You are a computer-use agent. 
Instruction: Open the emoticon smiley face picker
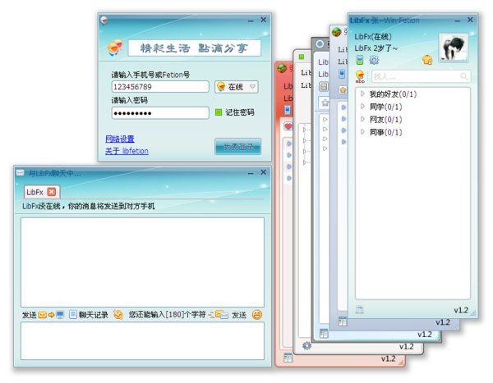pyautogui.click(x=257, y=314)
